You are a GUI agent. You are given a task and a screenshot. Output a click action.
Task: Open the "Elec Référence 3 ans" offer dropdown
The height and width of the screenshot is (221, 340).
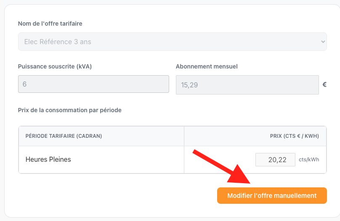point(168,42)
